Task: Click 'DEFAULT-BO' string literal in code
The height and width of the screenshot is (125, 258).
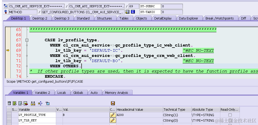Action: coord(105,61)
